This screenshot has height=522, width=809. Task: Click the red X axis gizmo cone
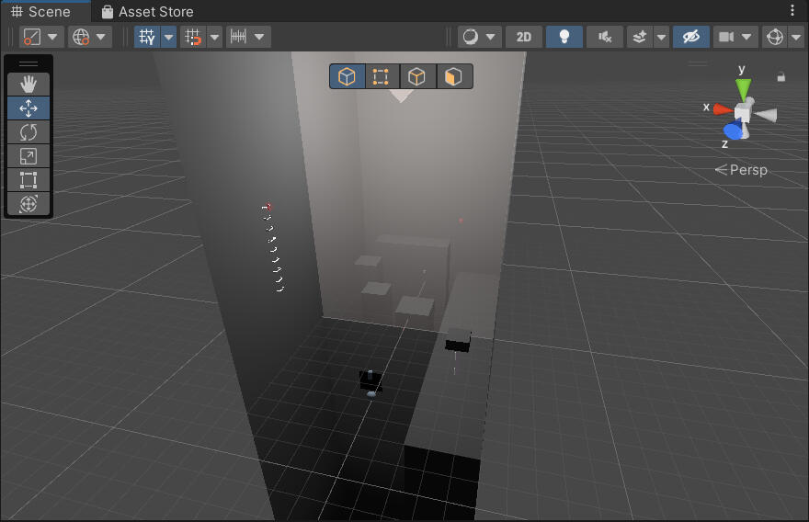pyautogui.click(x=723, y=108)
